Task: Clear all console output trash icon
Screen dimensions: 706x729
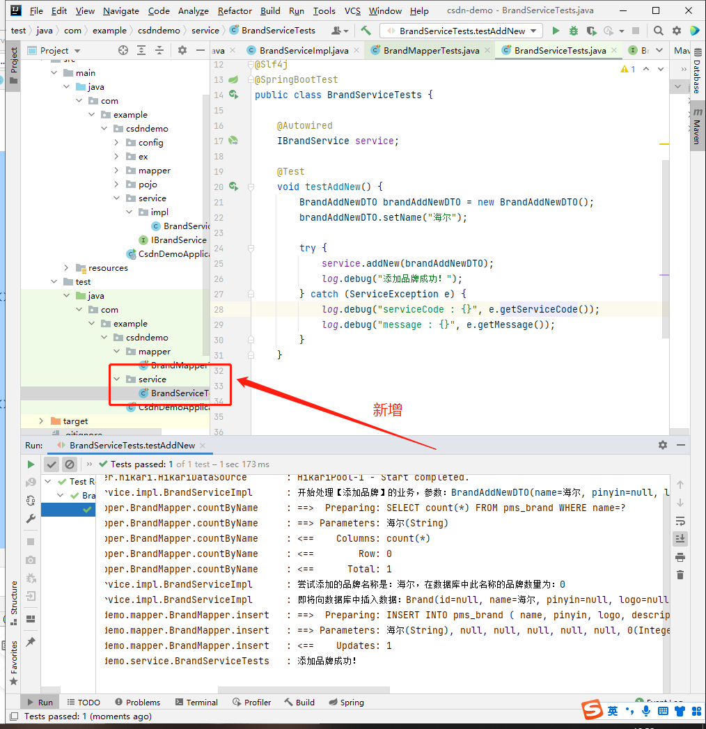Action: pos(680,575)
